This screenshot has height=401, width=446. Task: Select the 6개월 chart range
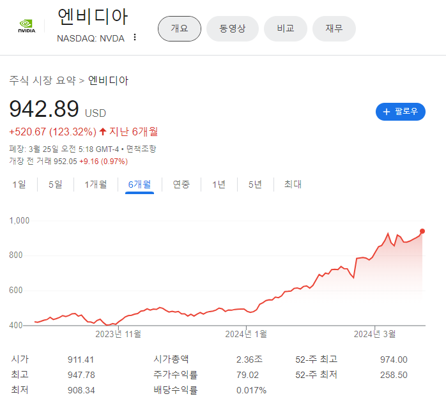pyautogui.click(x=140, y=185)
